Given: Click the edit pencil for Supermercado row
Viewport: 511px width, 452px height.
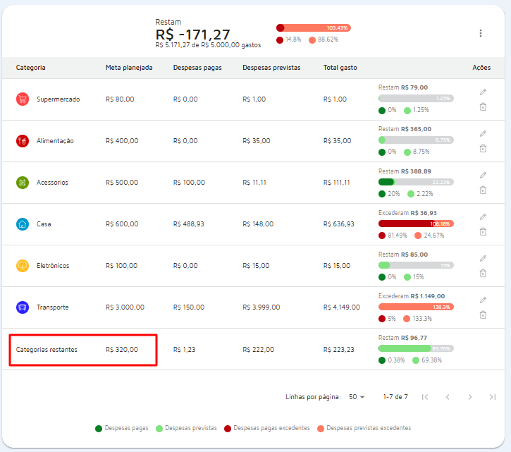Looking at the screenshot, I should pyautogui.click(x=483, y=92).
